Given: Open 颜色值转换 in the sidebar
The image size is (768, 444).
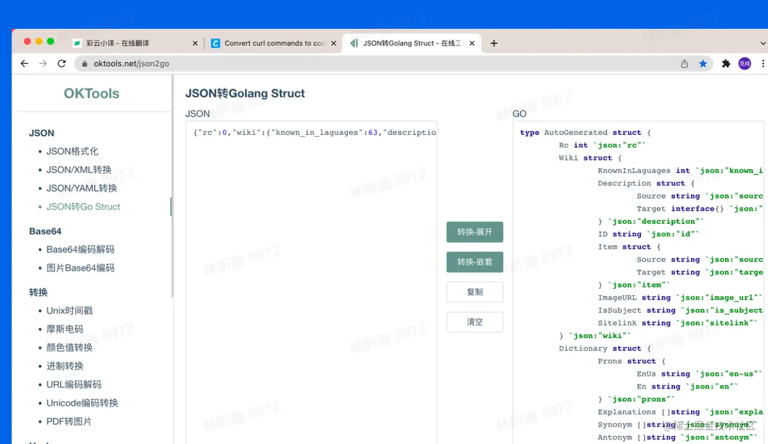Looking at the screenshot, I should click(70, 347).
